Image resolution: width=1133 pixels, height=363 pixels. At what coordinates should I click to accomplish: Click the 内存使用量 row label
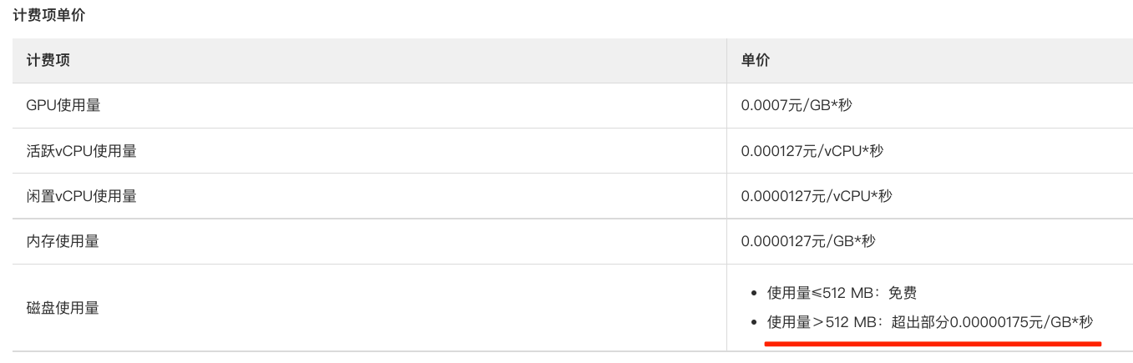(x=63, y=241)
